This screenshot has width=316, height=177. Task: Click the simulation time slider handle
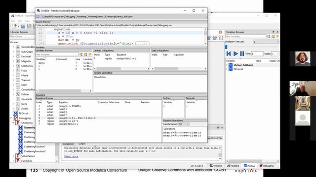click(226, 47)
